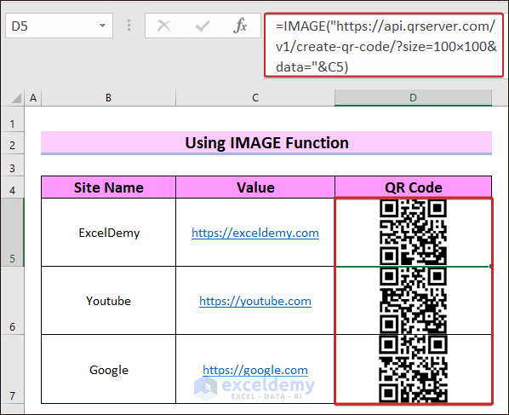509x415 pixels.
Task: Select row 7 header
Action: [12, 369]
